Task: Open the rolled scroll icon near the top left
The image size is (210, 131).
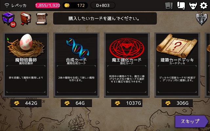Action: point(42,19)
